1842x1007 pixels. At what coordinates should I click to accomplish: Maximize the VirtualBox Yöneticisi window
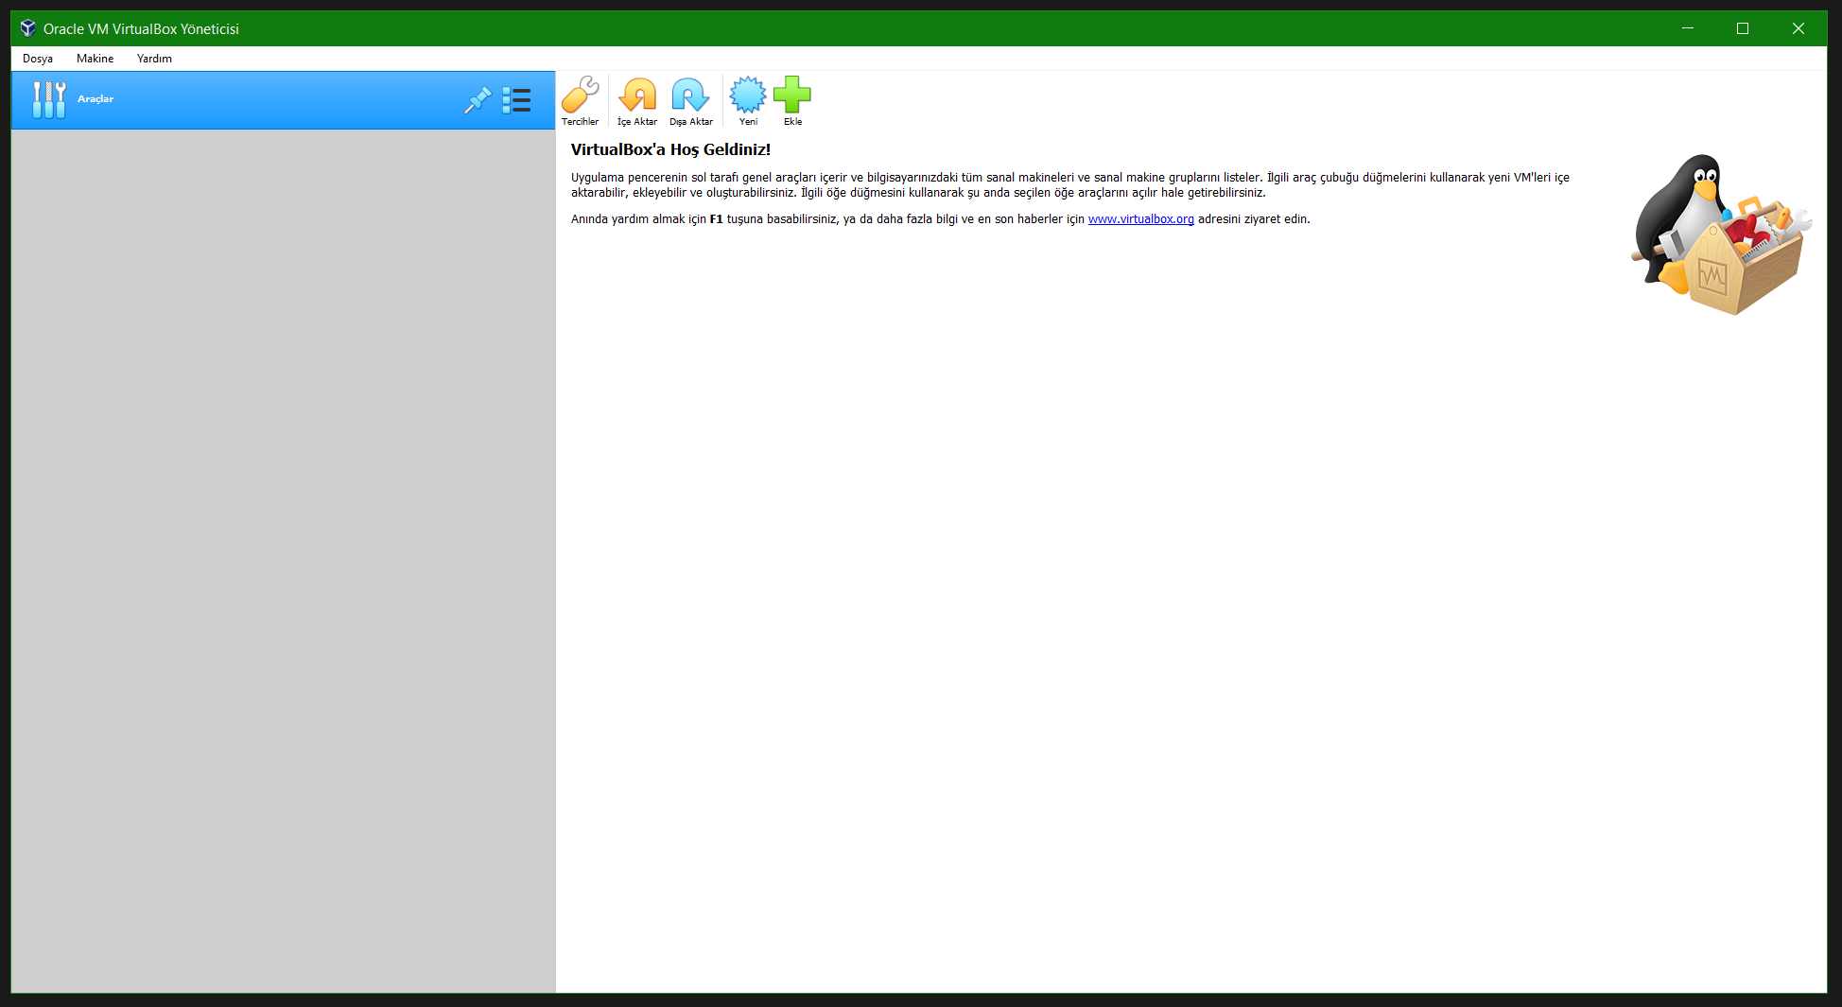[1743, 28]
